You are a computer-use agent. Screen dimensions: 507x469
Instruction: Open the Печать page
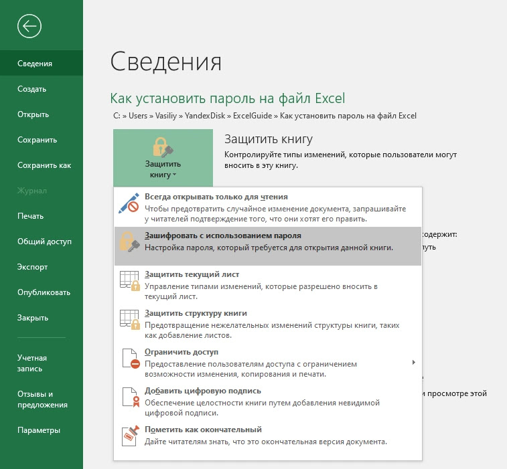(x=42, y=216)
